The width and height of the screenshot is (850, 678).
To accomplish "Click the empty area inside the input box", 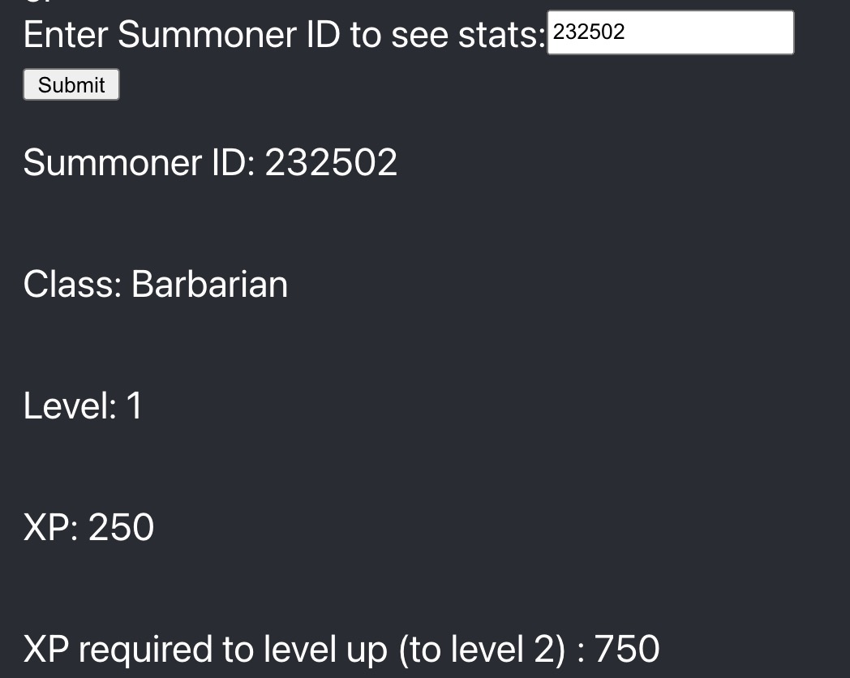I will (710, 32).
